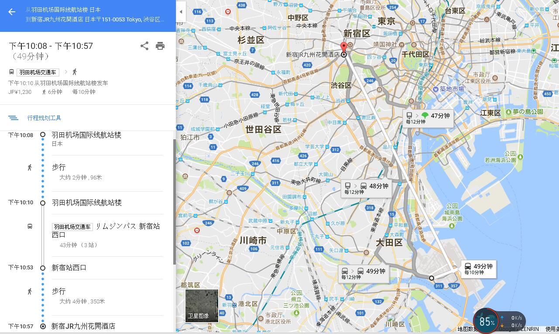This screenshot has width=559, height=334.
Task: Expand the 步行 大约 2分钟 step
Action: pyautogui.click(x=107, y=172)
